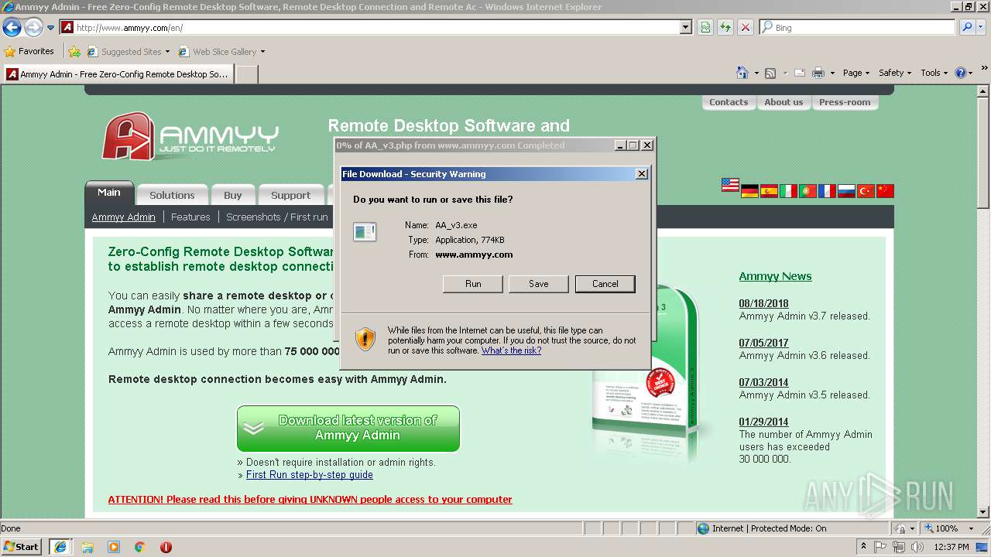Open the Safety menu
The height and width of the screenshot is (557, 991).
(x=895, y=73)
